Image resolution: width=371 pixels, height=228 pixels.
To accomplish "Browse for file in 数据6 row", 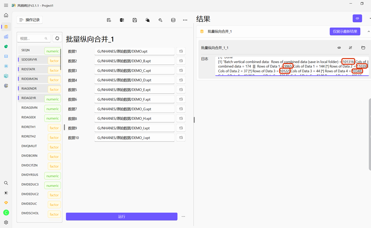I will pyautogui.click(x=181, y=99).
